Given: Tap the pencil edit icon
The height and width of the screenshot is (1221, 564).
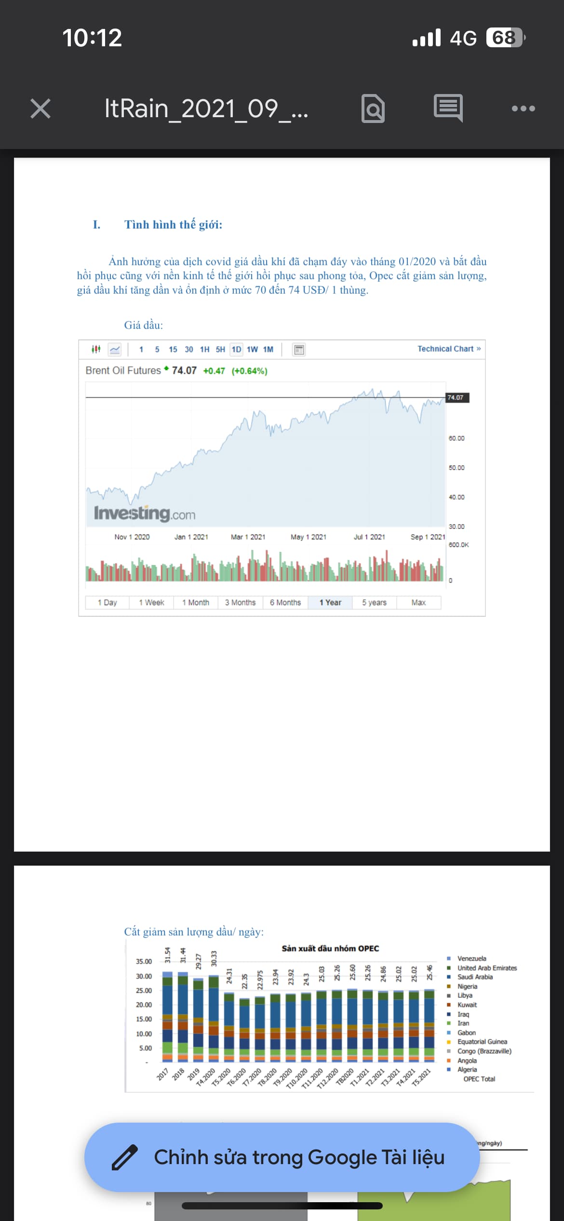Looking at the screenshot, I should [124, 1157].
